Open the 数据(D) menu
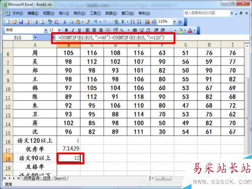 (111, 13)
